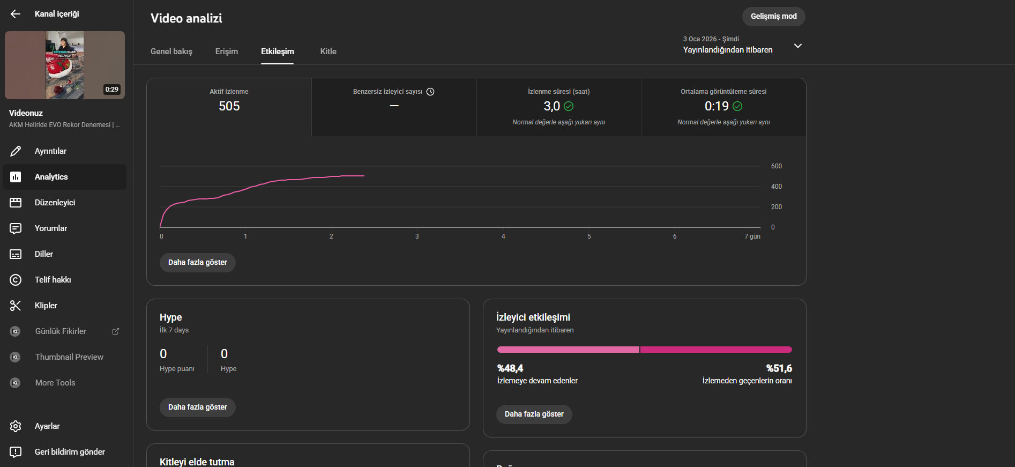Open the Yorumlar comments icon
Viewport: 1015px width, 467px height.
click(16, 228)
